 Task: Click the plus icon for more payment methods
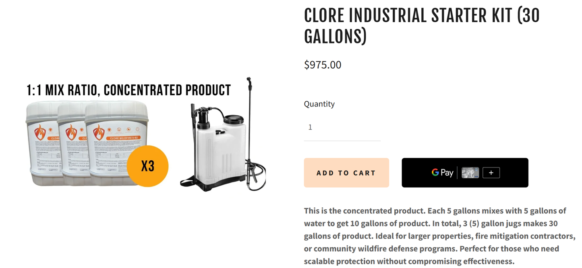(491, 172)
